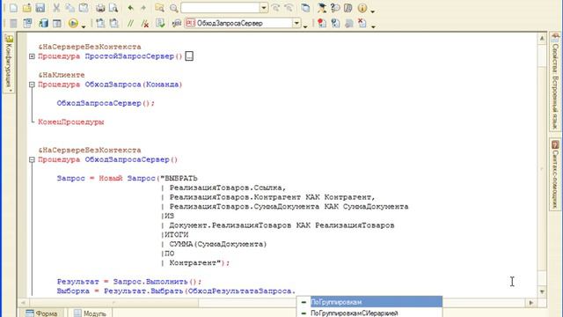Image resolution: width=563 pixels, height=317 pixels.
Task: Click the procedure name field ОбходЗапросаСервер
Action: point(238,23)
